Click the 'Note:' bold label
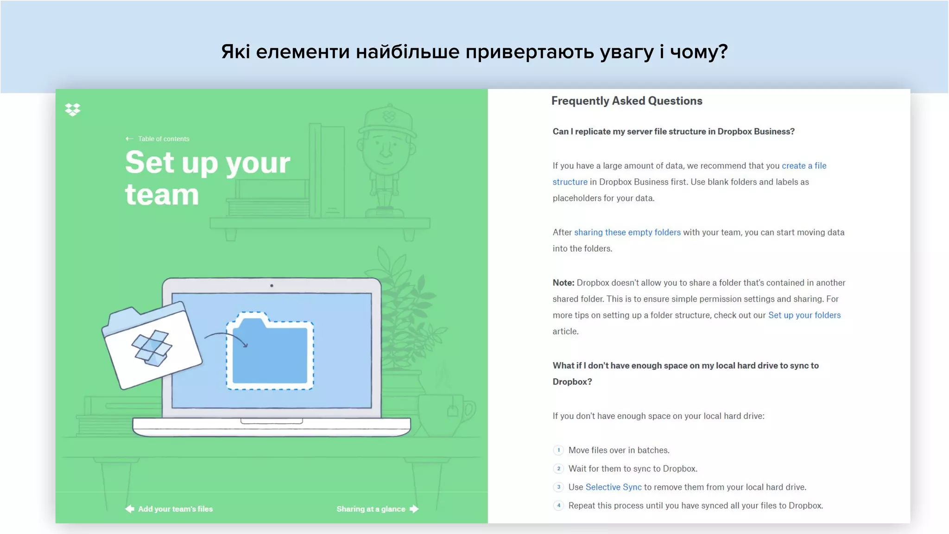Screen dimensions: 949x534 (x=563, y=283)
